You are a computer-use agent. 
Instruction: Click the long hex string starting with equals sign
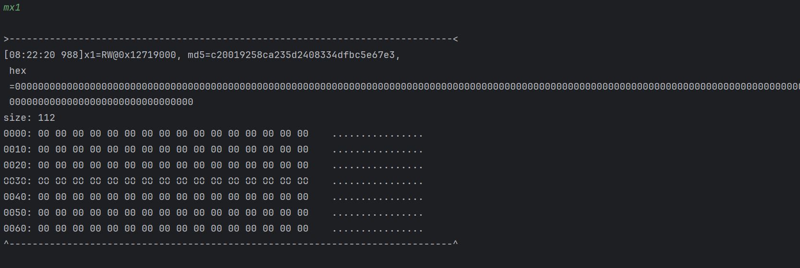[x=403, y=87]
